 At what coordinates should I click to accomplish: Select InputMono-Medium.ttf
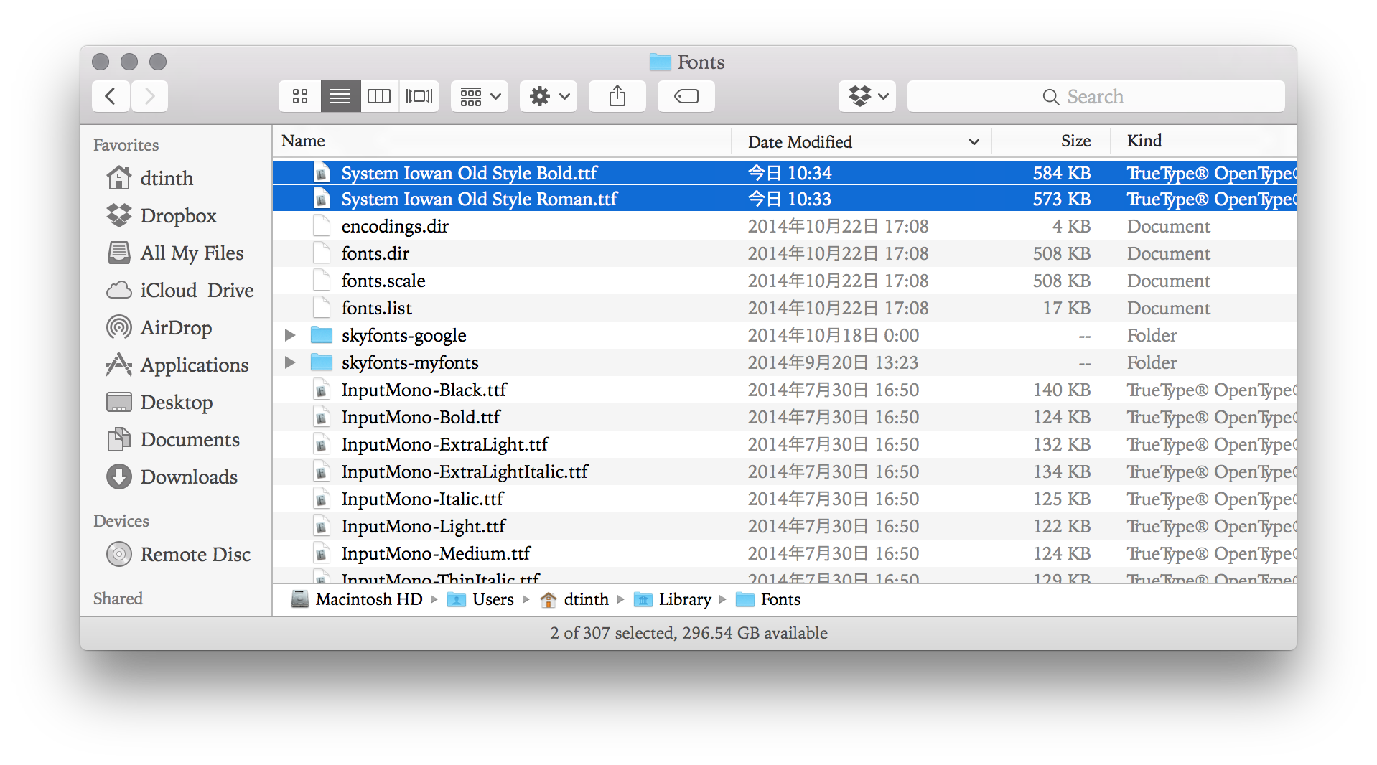(785, 553)
